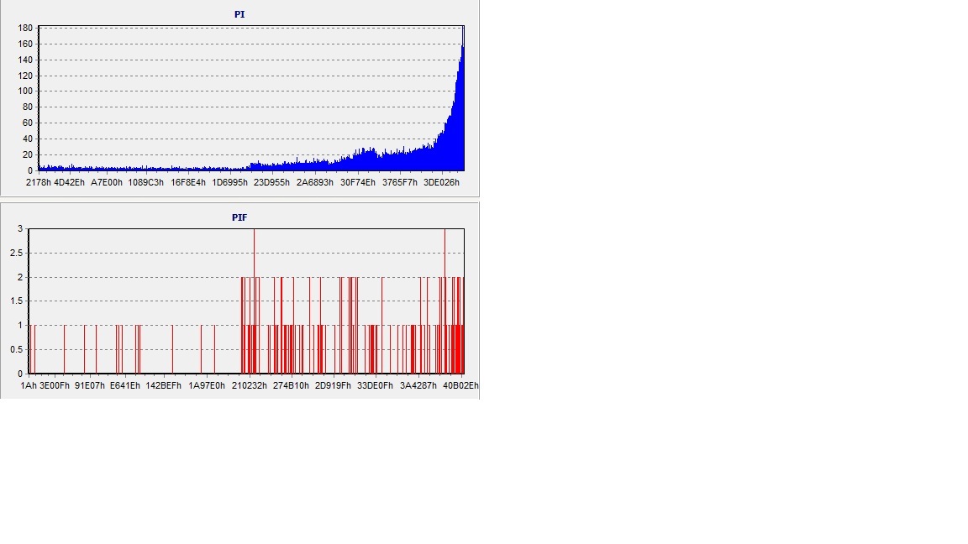Viewport: 968px width, 544px height.
Task: Click the 210232h label on PIF axis
Action: pyautogui.click(x=250, y=385)
